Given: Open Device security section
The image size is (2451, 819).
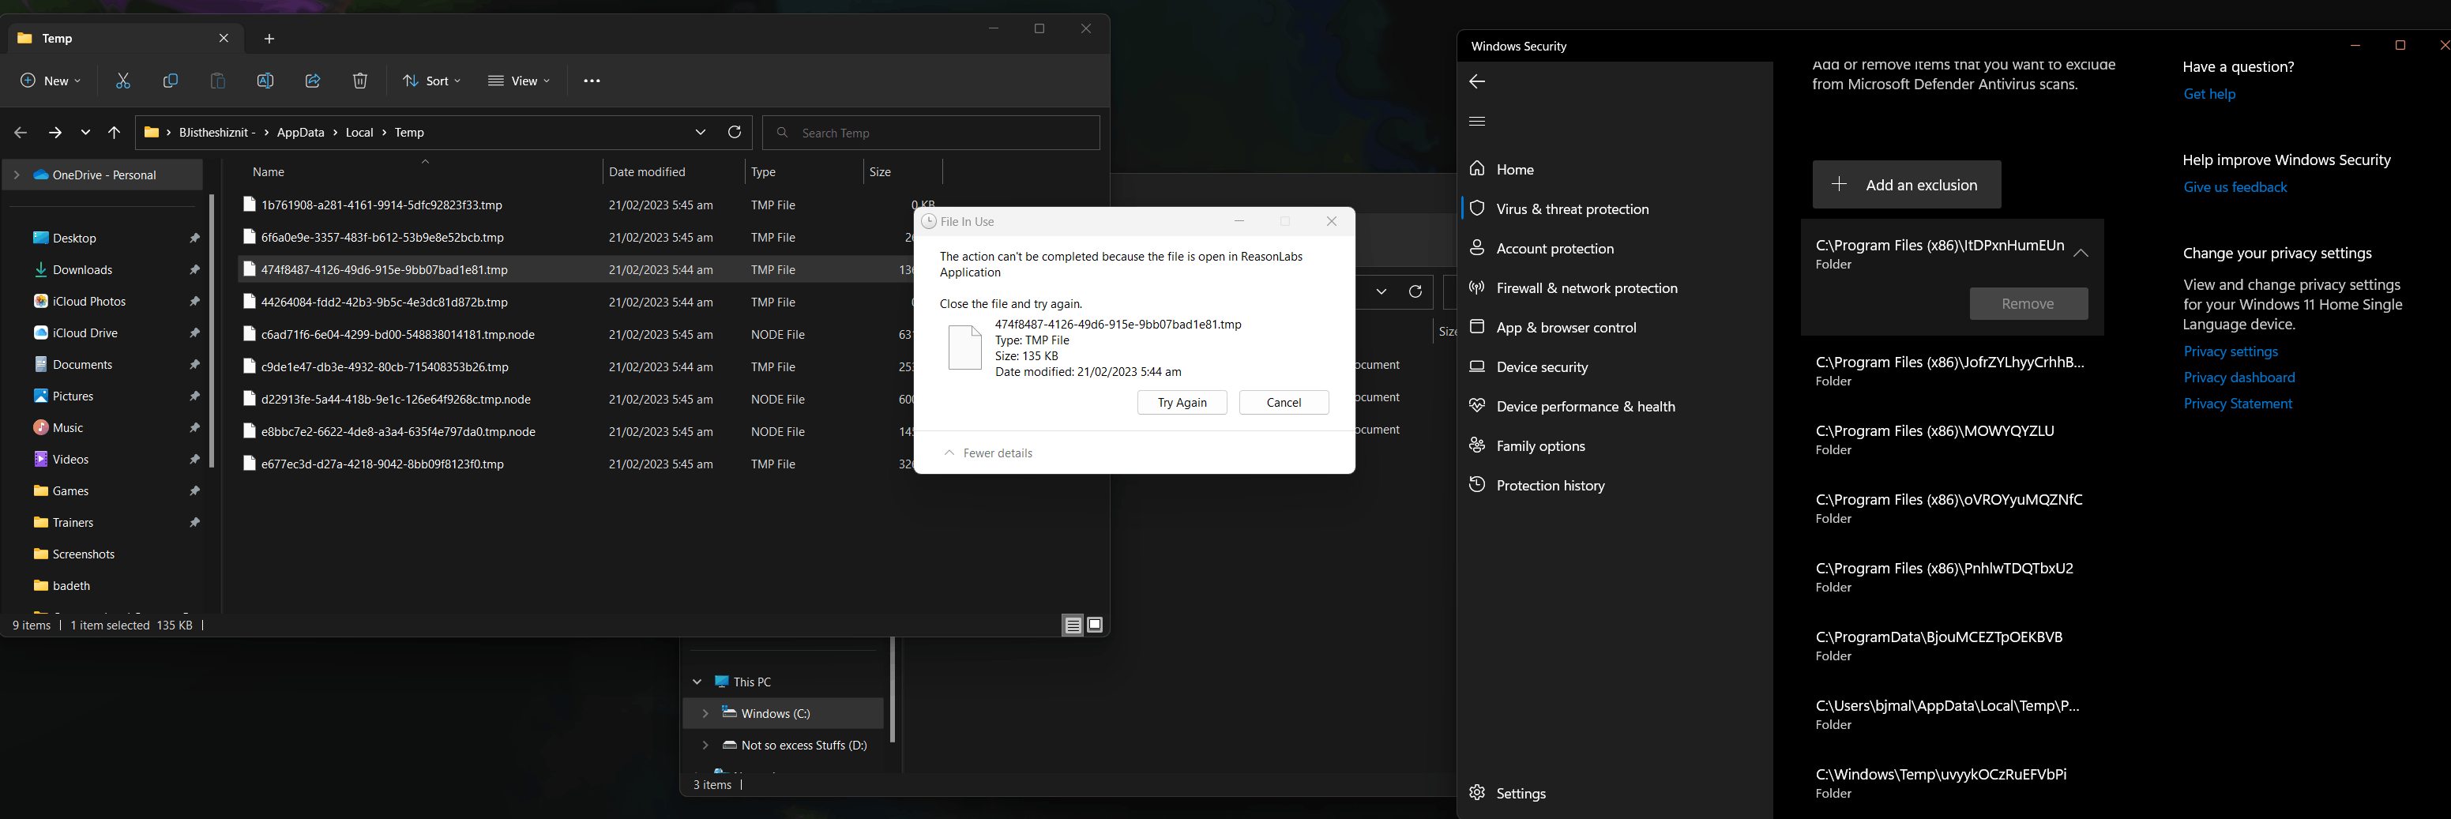Looking at the screenshot, I should tap(1541, 367).
